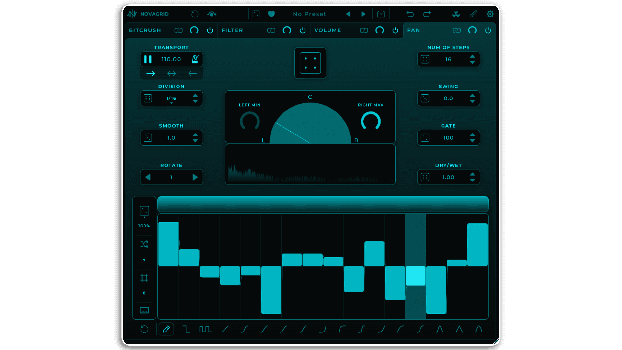The image size is (622, 350).
Task: Switch to the VOLUME tab
Action: pyautogui.click(x=328, y=30)
